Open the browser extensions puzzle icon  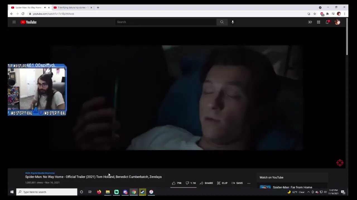(327, 14)
